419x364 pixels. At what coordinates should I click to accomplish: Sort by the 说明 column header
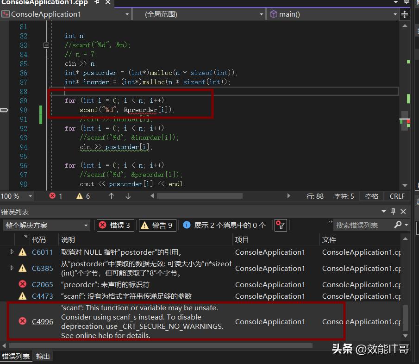click(x=68, y=240)
